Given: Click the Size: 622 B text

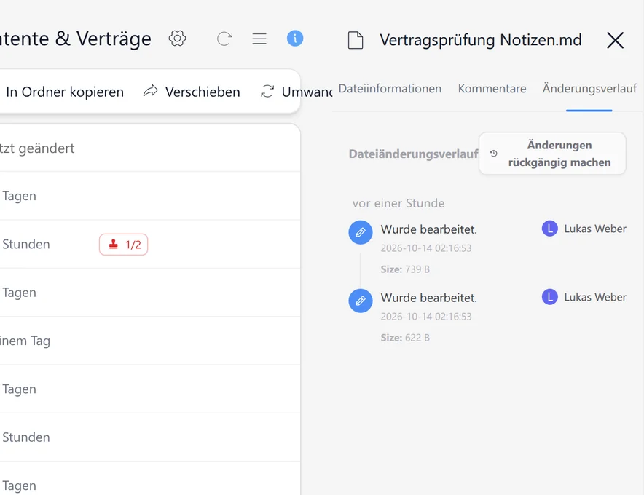Looking at the screenshot, I should point(405,338).
